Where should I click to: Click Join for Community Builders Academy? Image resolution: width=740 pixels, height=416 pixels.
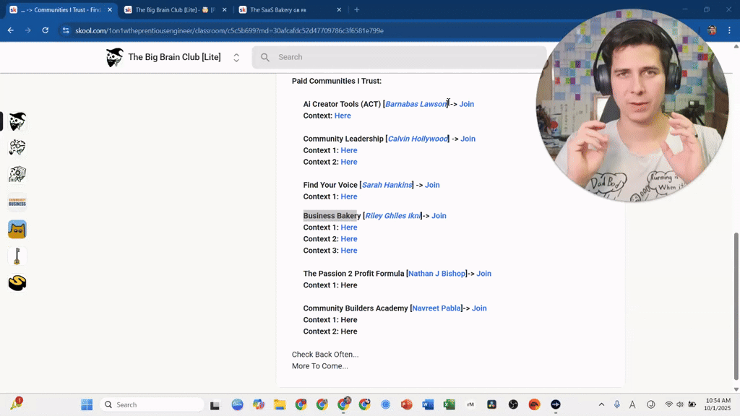pyautogui.click(x=479, y=308)
